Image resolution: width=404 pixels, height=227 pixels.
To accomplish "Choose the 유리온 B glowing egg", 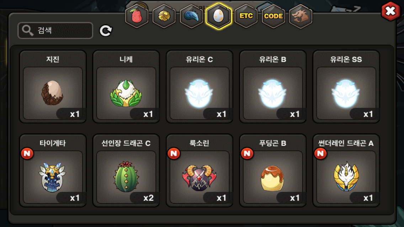I will click(273, 87).
